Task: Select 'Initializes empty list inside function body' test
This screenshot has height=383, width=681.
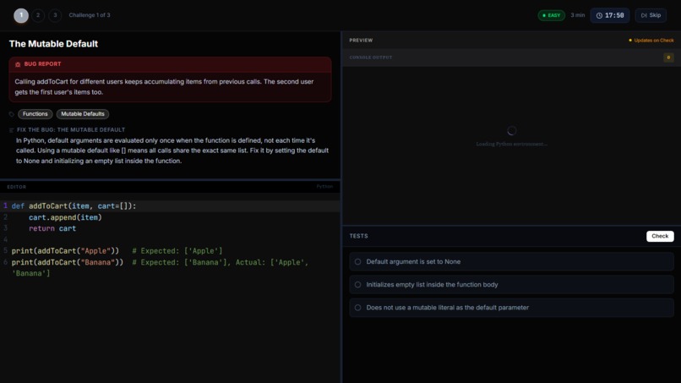Action: pos(512,285)
